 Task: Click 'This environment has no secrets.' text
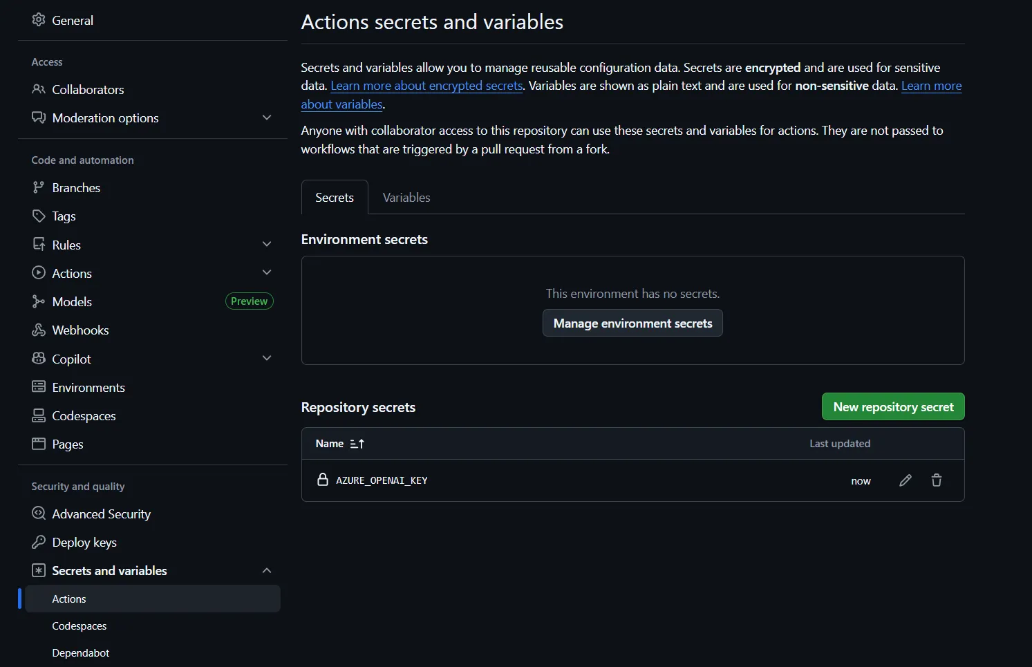[632, 294]
